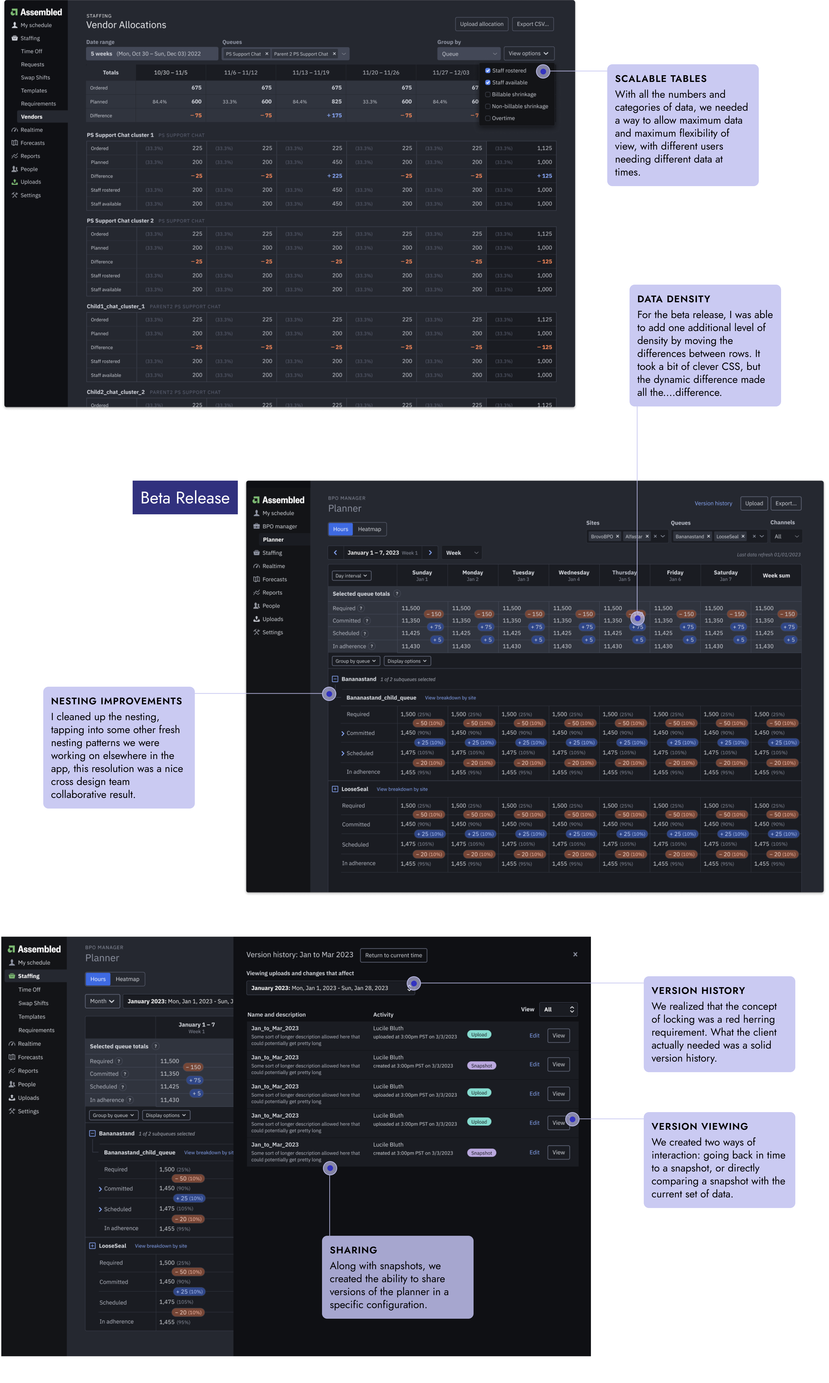The height and width of the screenshot is (1383, 829).
Task: Remove the Bananastand queue tag
Action: [708, 537]
